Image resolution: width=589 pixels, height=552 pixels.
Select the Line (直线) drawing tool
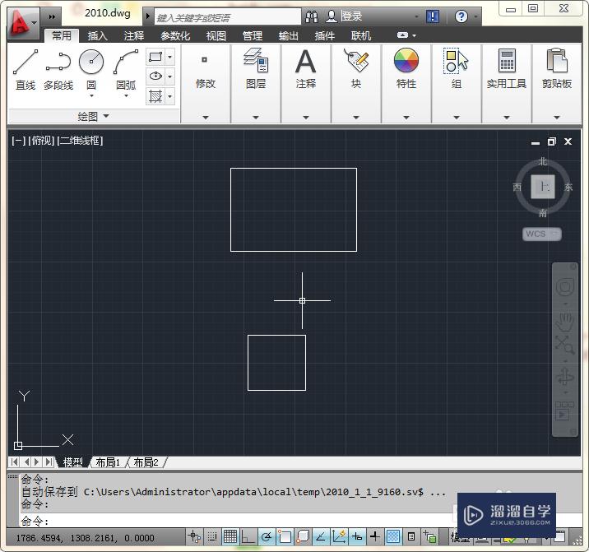[x=26, y=70]
